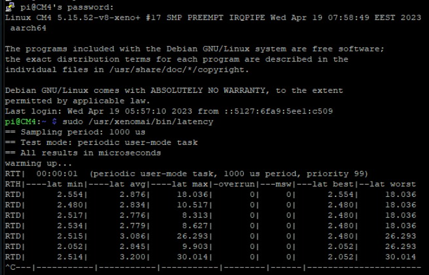This screenshot has height=275, width=429.
Task: Click the green pi@CM4 shell prompt
Action: coord(21,122)
